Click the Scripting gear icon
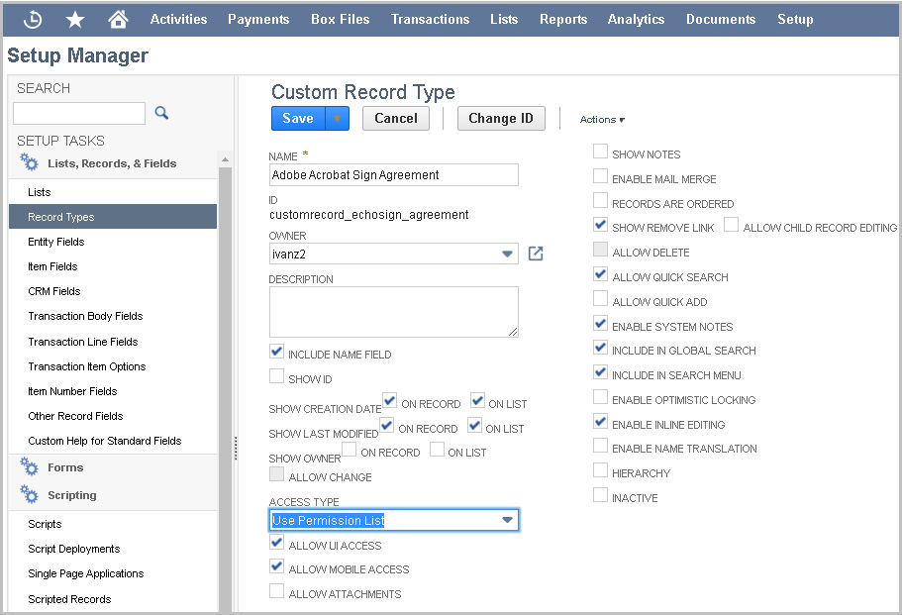The image size is (902, 615). [x=29, y=494]
